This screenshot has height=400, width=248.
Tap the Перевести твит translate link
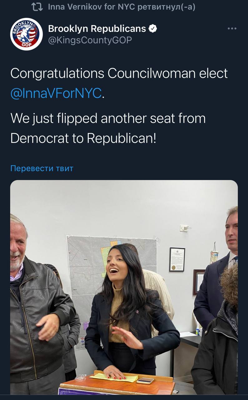42,168
